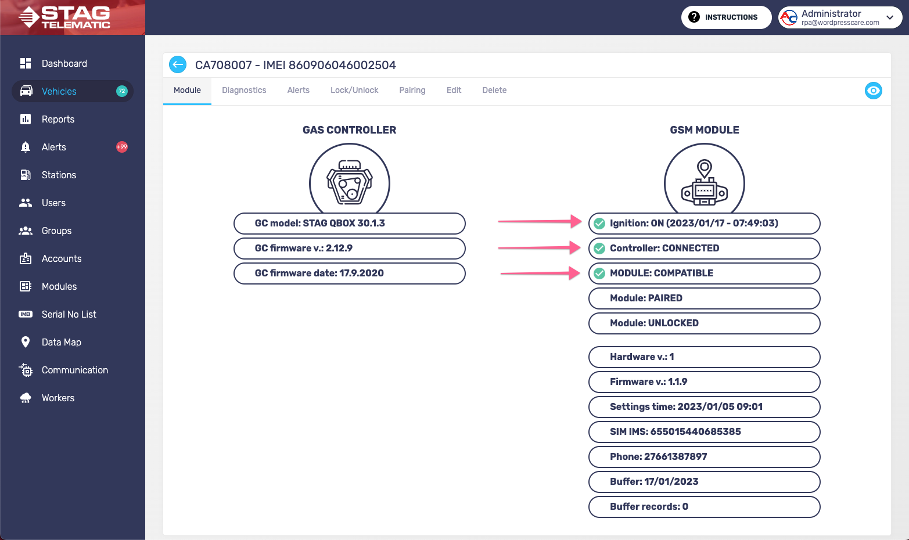Click GC model: STAG QBOX 30.1.3
The image size is (909, 540).
[350, 224]
